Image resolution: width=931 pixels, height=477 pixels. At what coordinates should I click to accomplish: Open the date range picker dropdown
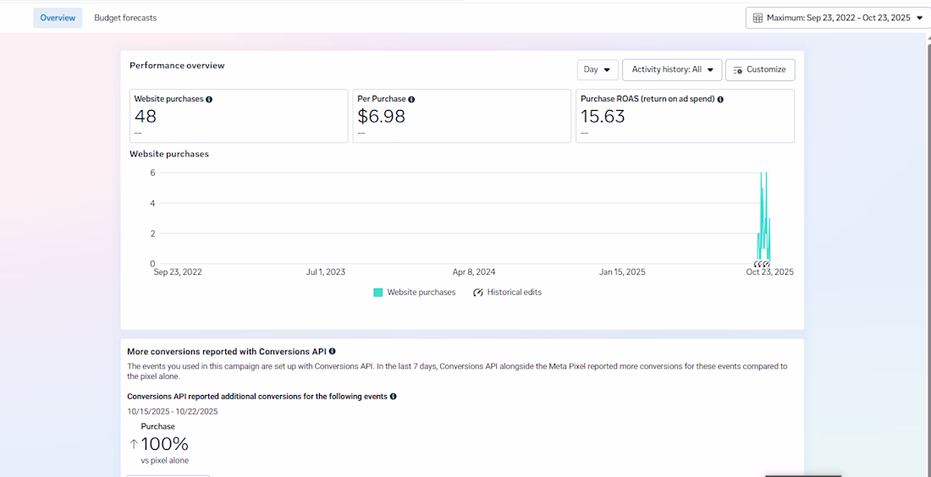(x=837, y=18)
